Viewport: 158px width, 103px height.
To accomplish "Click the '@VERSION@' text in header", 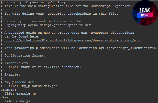I will coord(56,2).
